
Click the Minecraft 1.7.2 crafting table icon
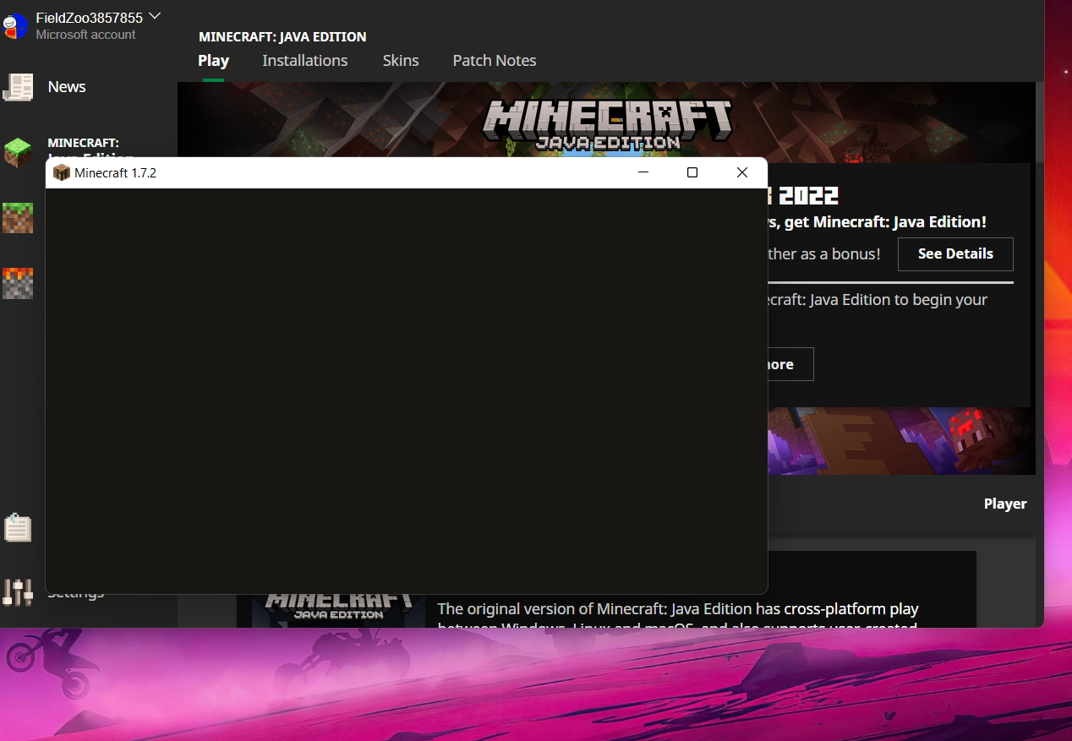pos(61,172)
